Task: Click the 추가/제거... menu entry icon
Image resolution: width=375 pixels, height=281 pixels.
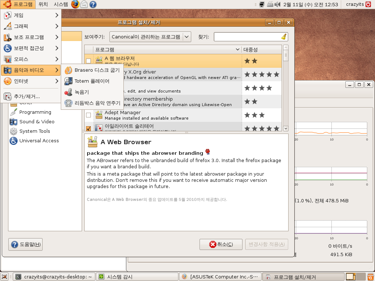Action: [x=8, y=97]
